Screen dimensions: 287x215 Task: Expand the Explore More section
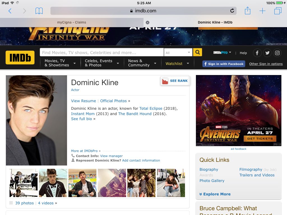click(x=215, y=194)
